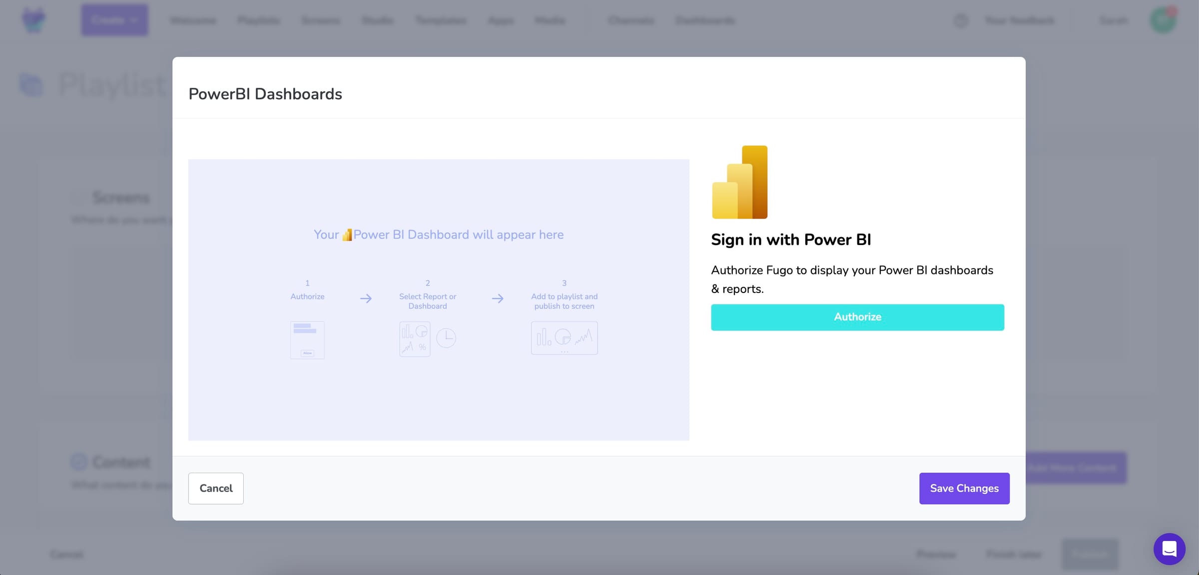Open Media from the top navigation
Screen dimensions: 1199x575
tap(550, 20)
